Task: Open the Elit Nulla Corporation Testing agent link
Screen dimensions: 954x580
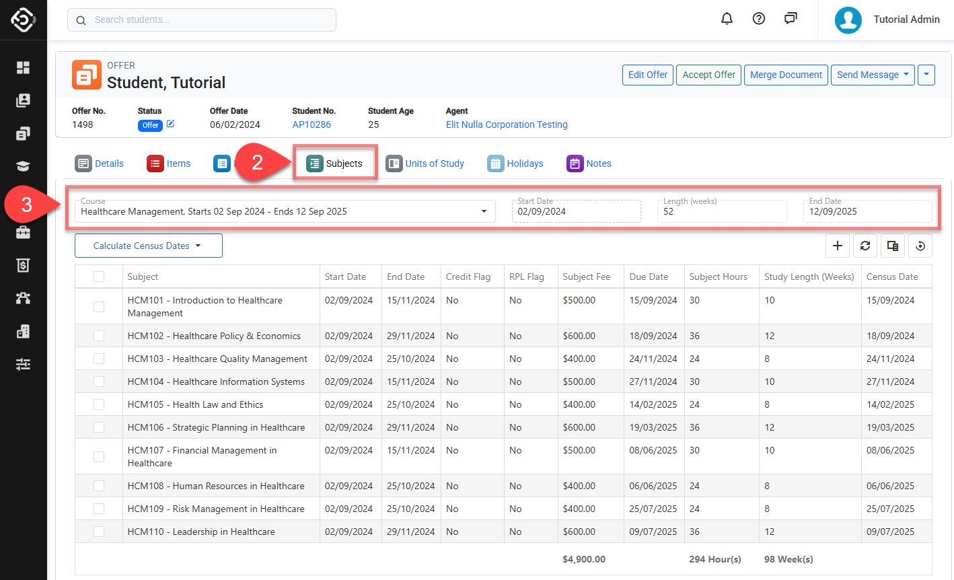Action: (x=507, y=124)
